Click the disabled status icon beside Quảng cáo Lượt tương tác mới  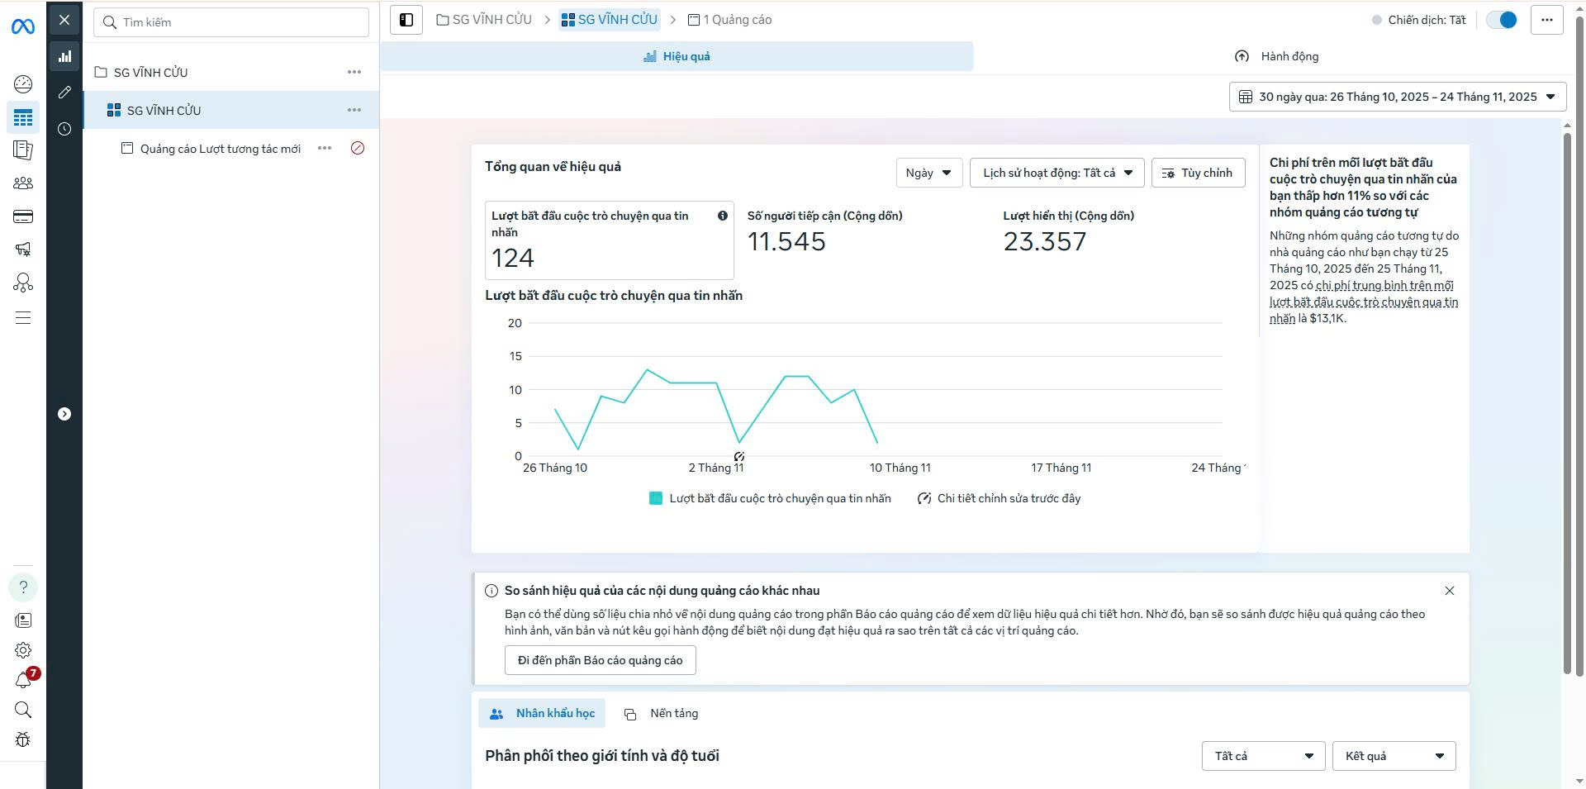point(358,149)
